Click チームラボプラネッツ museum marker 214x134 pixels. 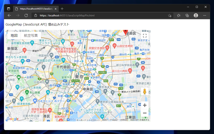(102, 116)
